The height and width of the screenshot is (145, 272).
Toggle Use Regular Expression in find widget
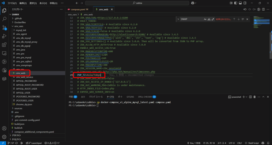[213, 19]
